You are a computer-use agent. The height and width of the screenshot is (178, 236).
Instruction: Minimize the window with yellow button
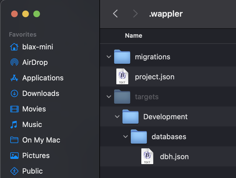(x=26, y=14)
